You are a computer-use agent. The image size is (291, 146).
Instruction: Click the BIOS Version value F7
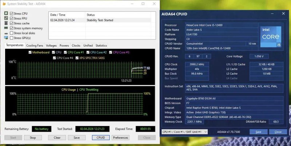click(234, 103)
